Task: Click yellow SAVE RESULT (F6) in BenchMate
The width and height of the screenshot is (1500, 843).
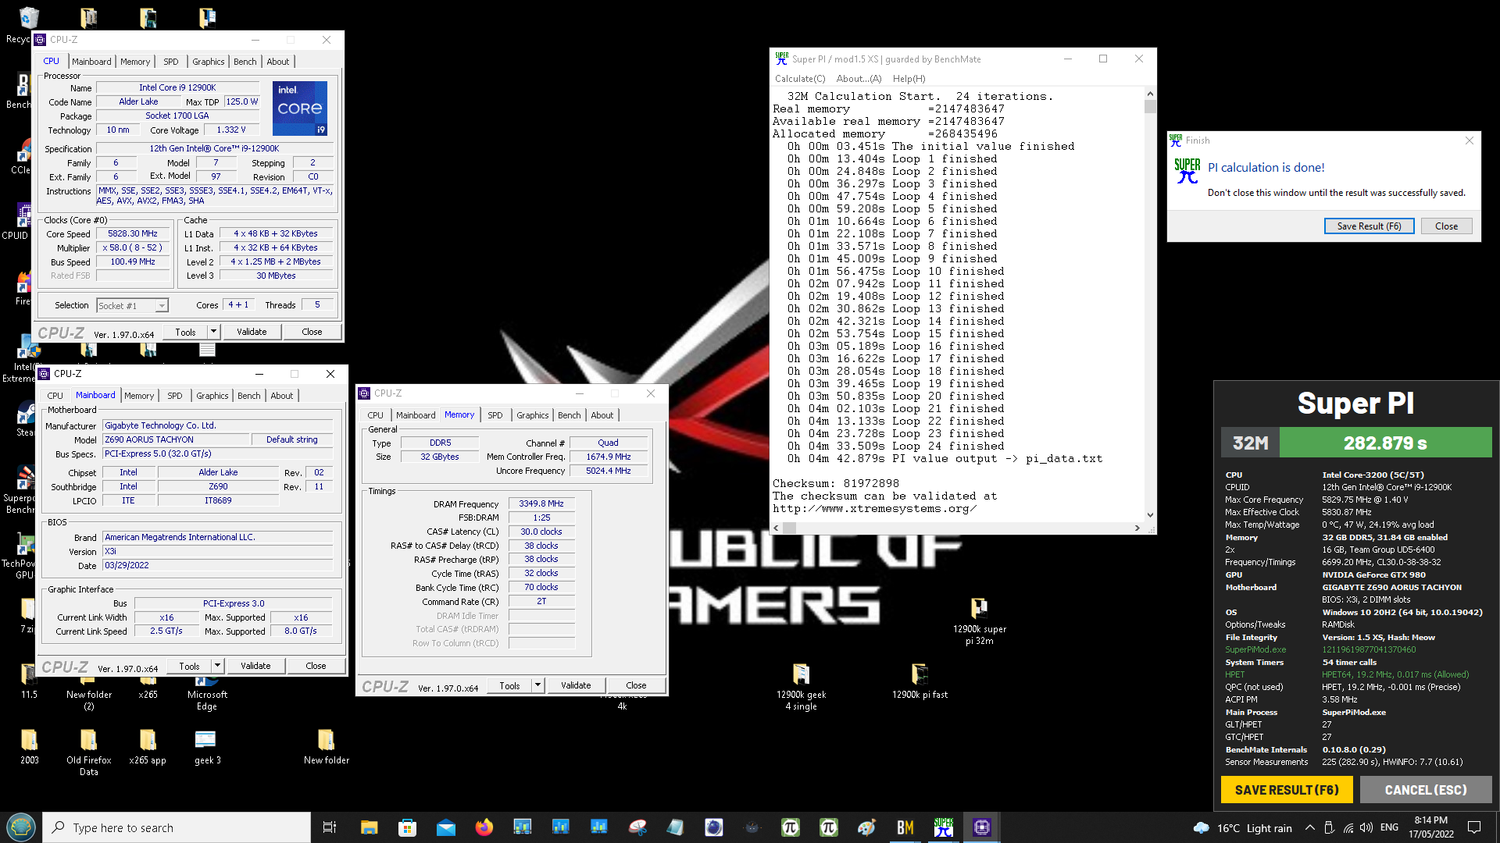Action: point(1286,790)
